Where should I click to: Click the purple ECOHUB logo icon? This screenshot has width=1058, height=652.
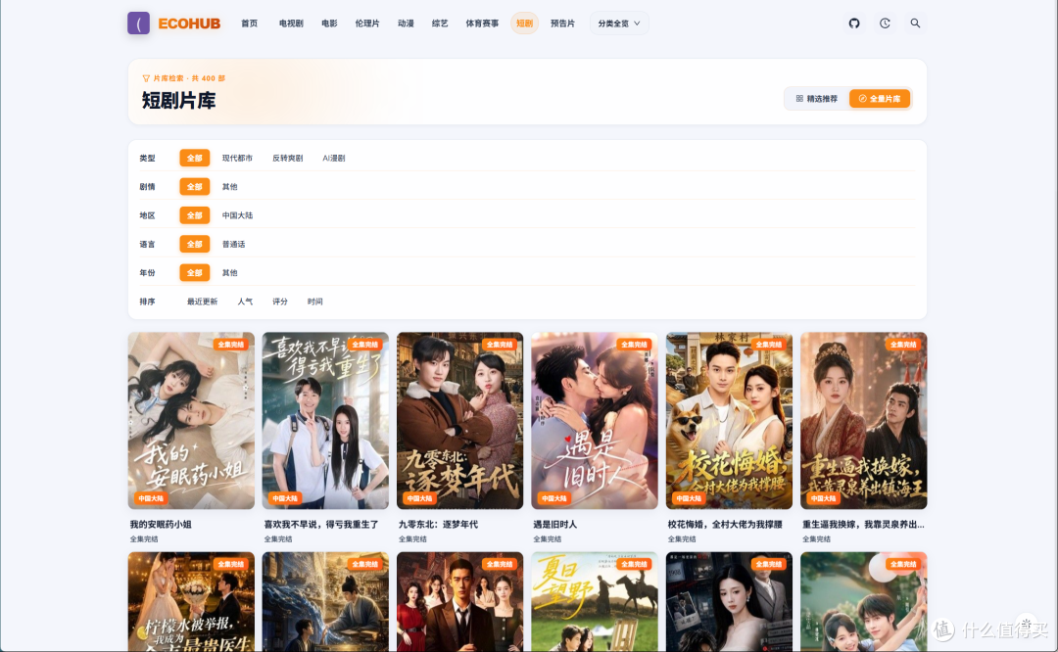coord(138,23)
